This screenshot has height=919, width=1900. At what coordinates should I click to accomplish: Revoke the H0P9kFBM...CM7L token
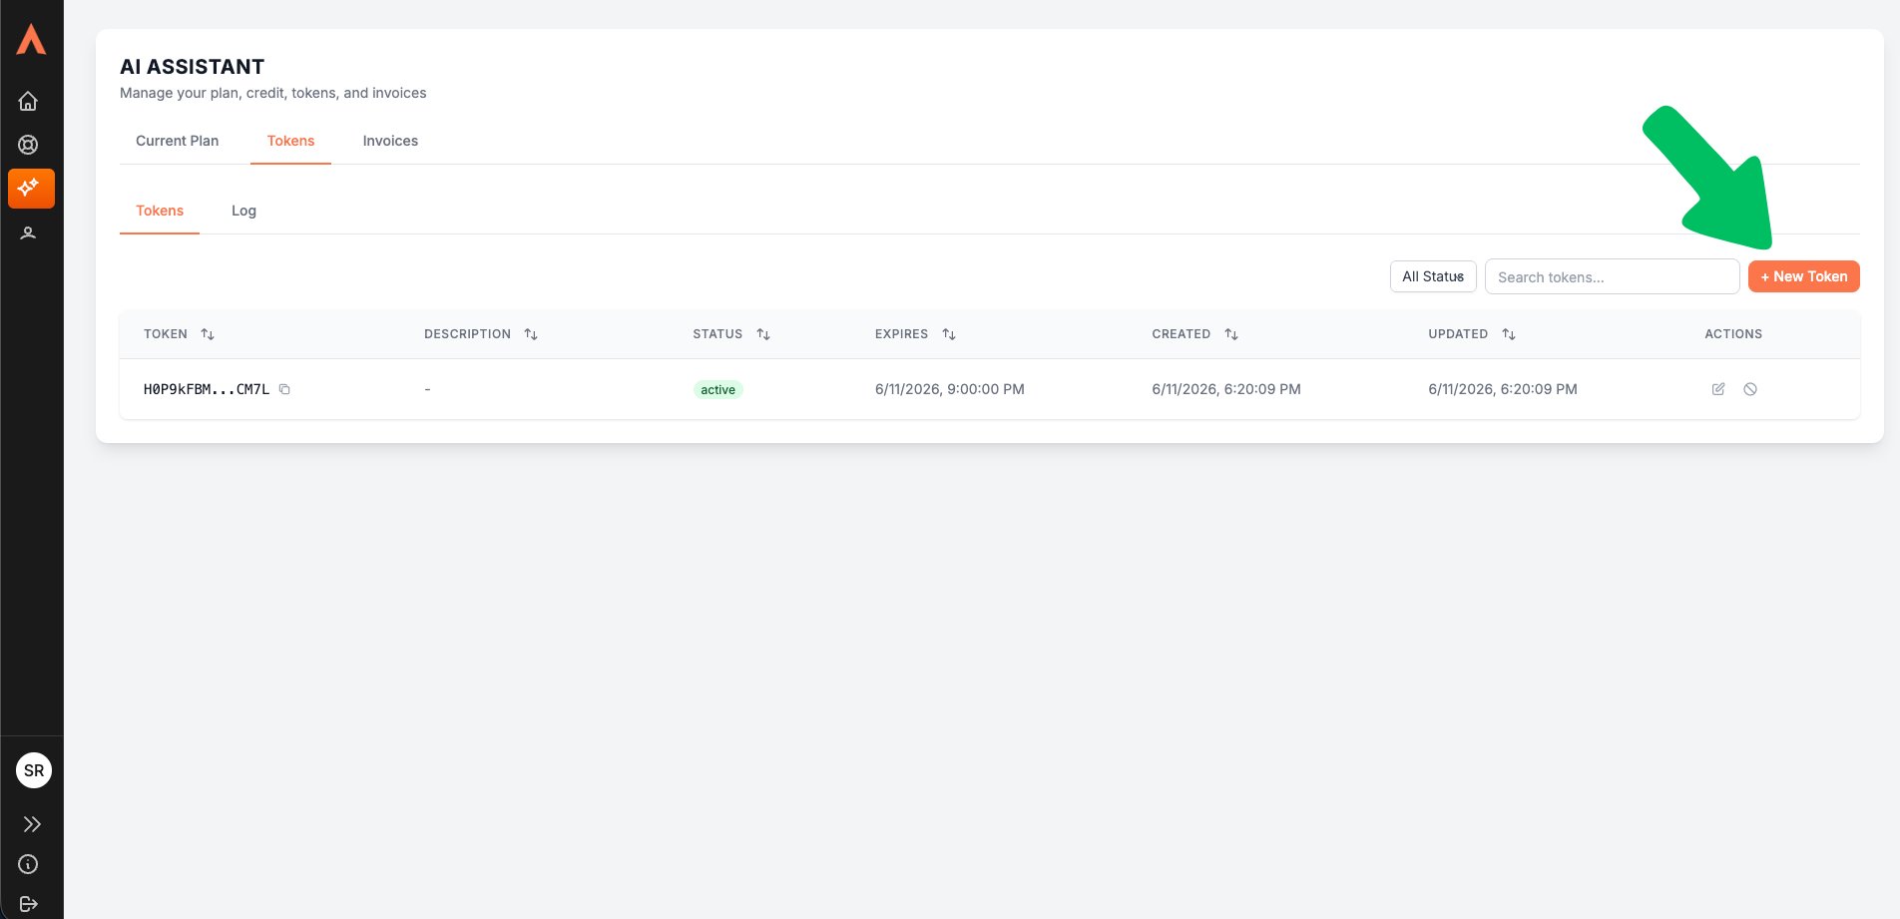click(1750, 389)
